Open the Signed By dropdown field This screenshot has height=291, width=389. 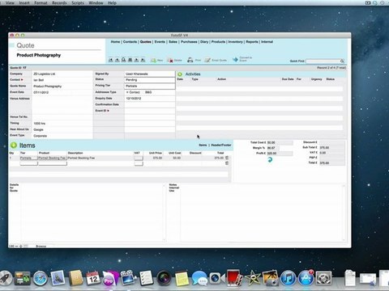(x=150, y=74)
